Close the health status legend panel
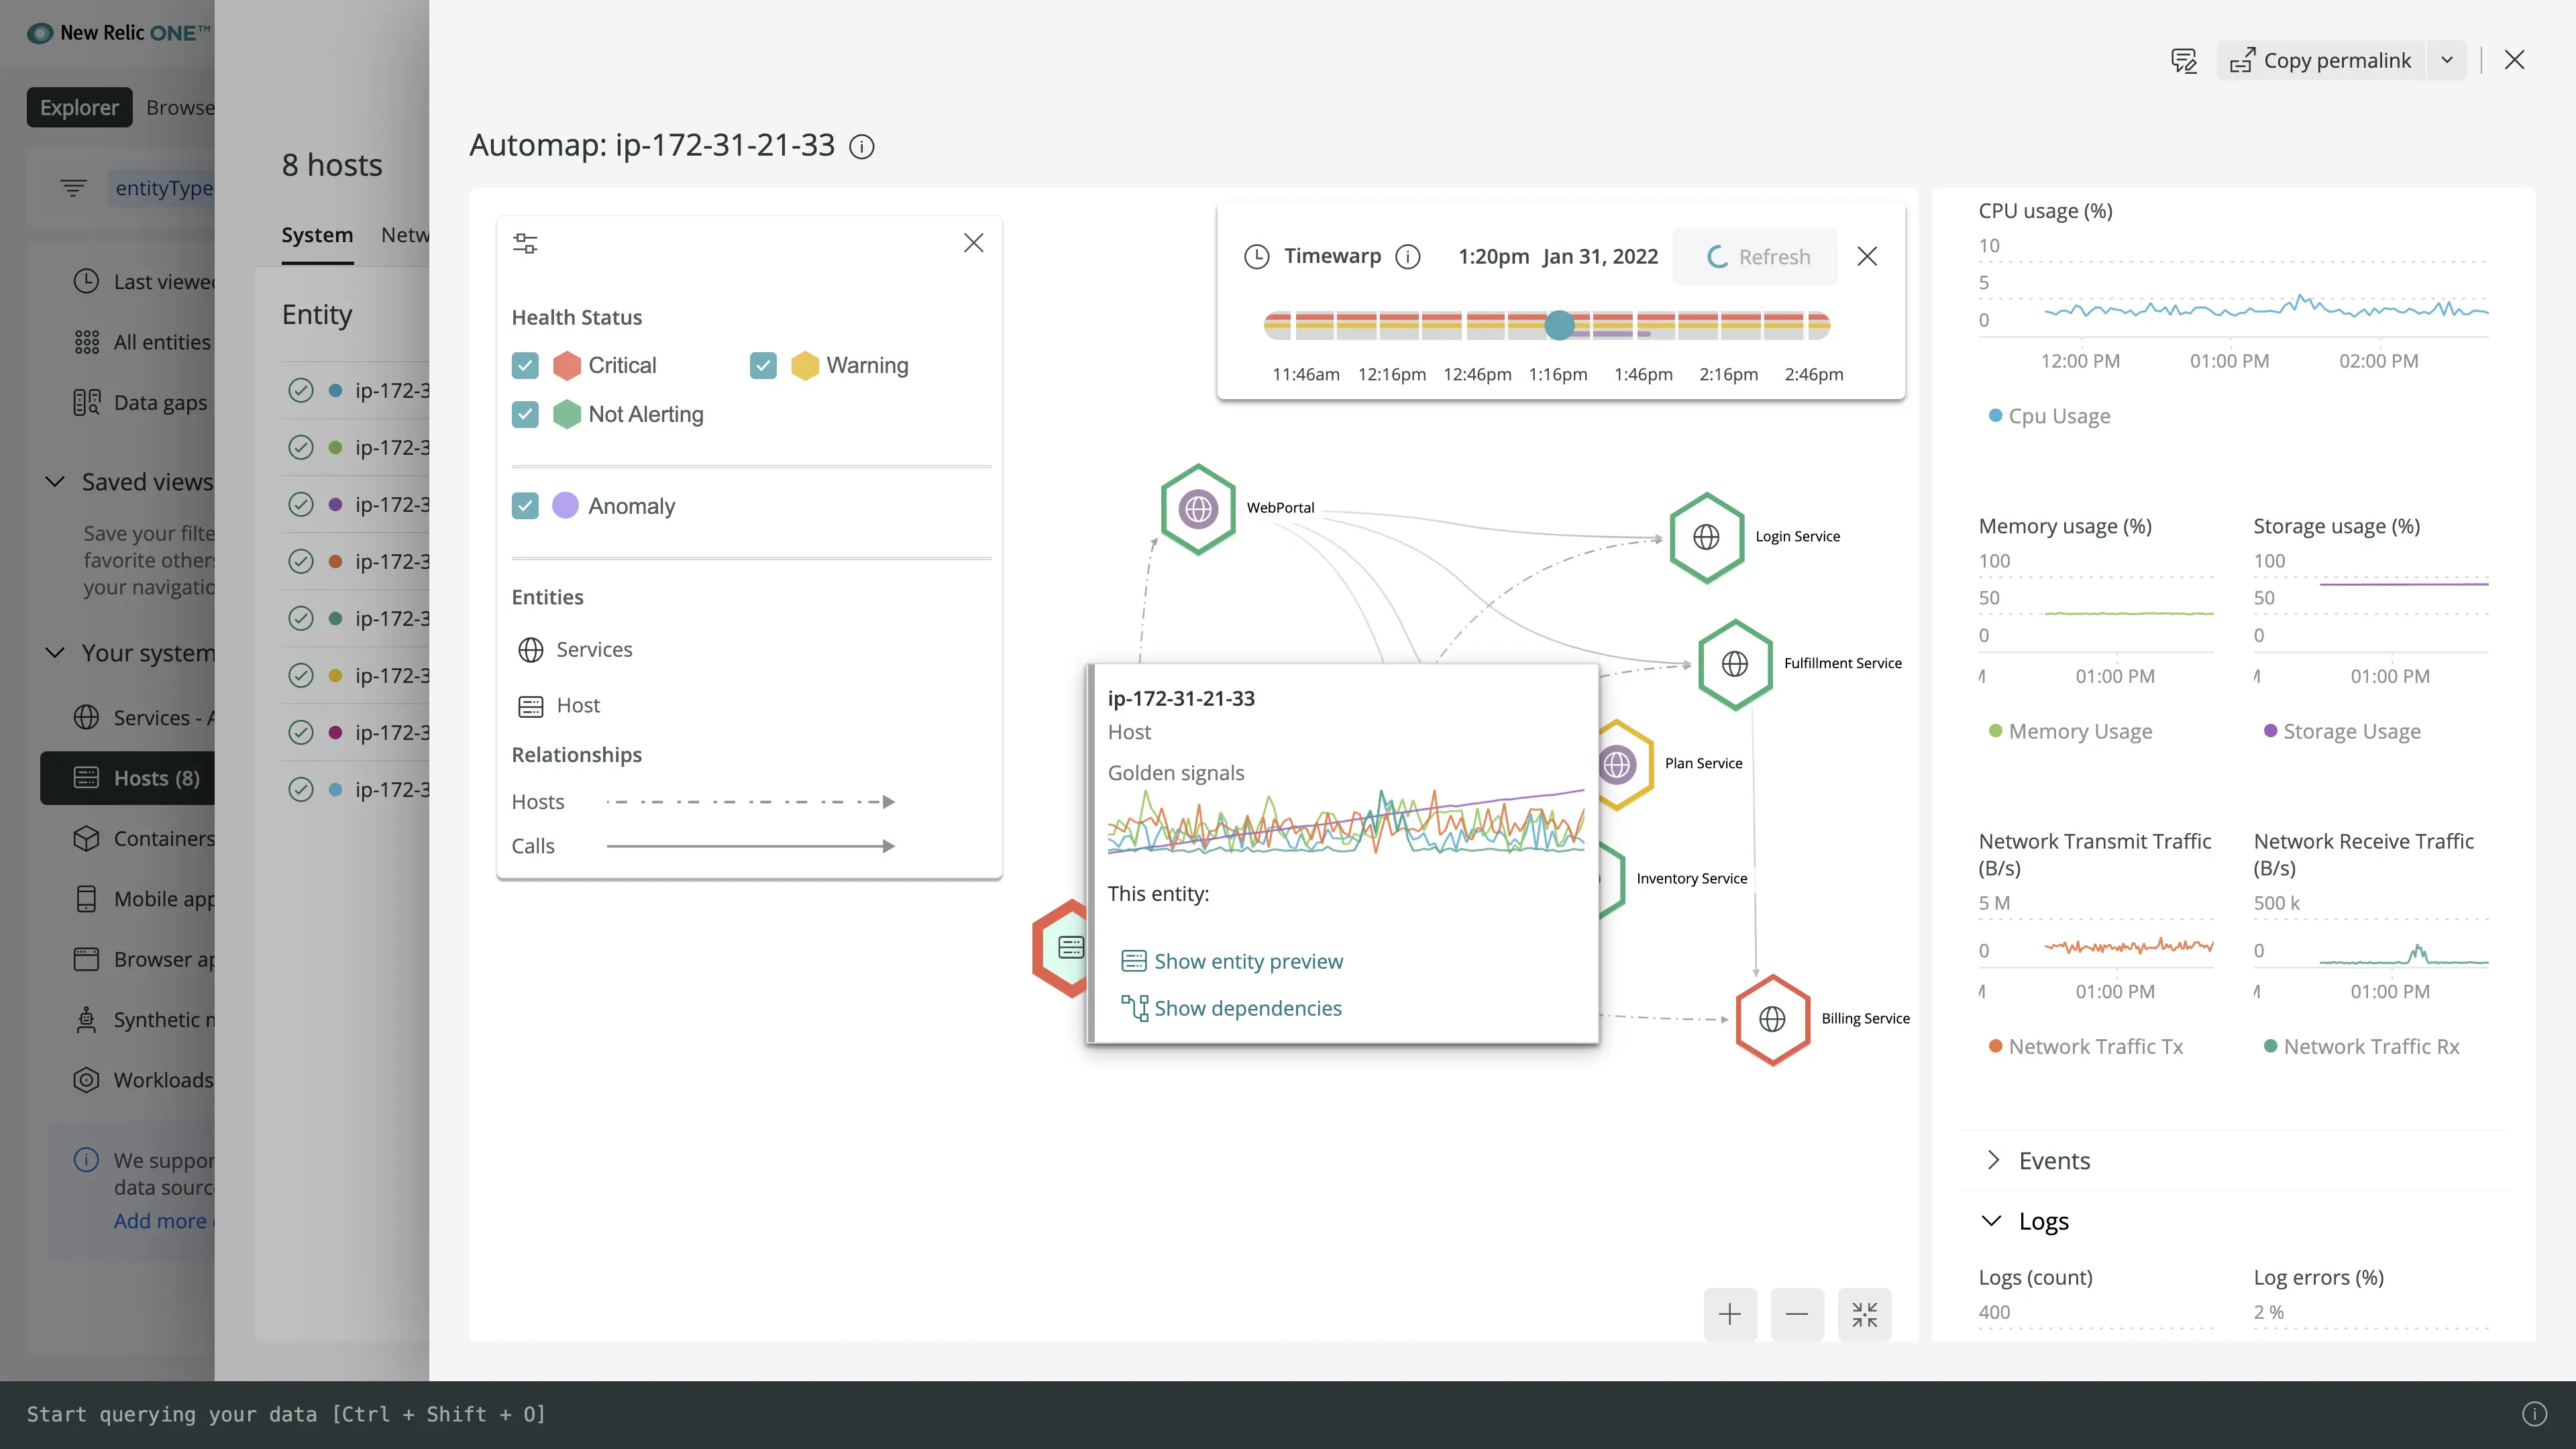 coord(973,243)
